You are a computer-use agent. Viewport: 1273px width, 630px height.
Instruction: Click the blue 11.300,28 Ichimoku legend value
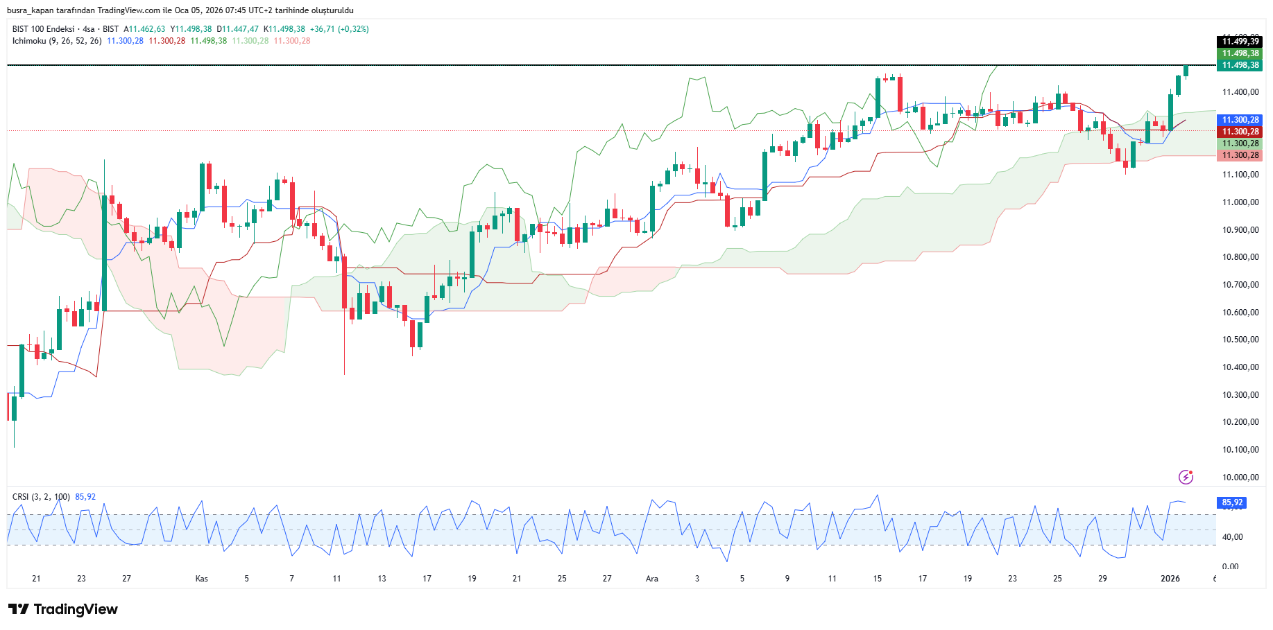click(125, 41)
